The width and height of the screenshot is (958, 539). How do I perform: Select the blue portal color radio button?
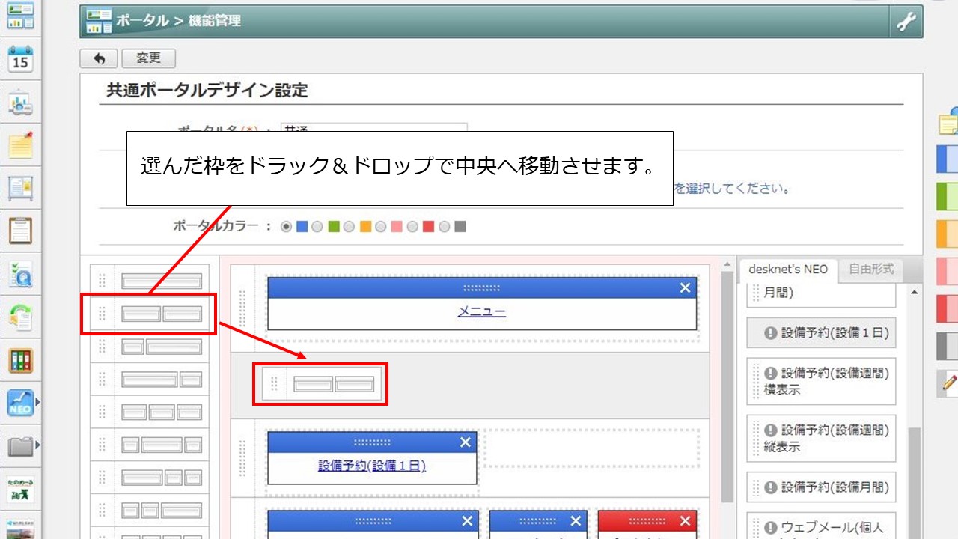pos(286,226)
